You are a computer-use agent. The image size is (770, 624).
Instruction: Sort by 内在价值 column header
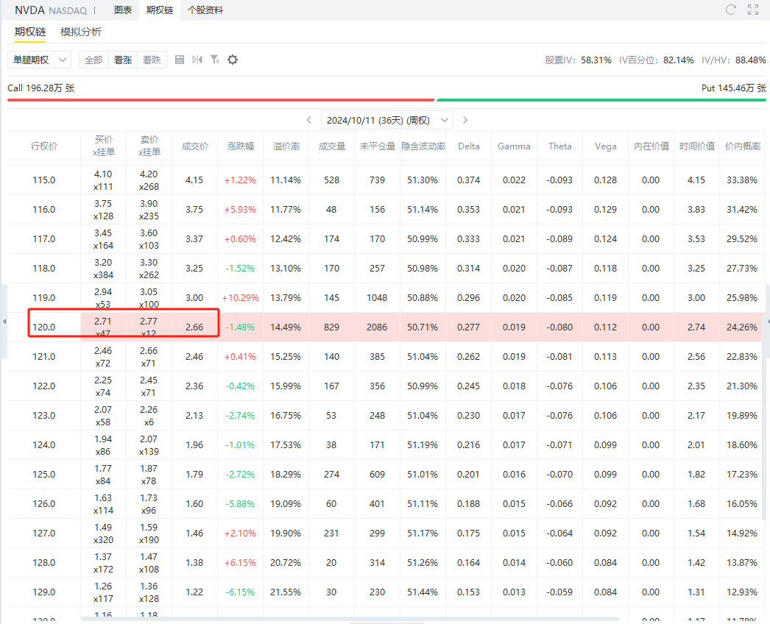[651, 146]
